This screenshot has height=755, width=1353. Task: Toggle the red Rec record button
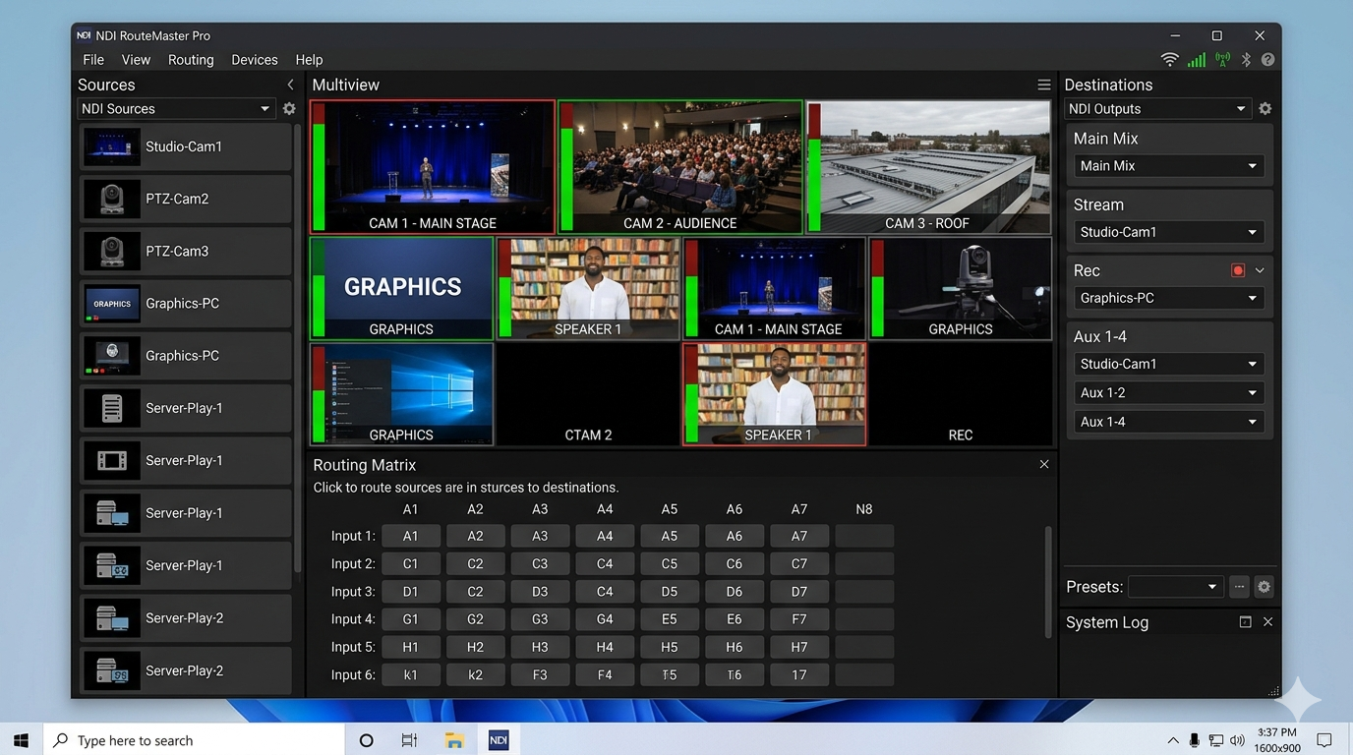[1238, 270]
